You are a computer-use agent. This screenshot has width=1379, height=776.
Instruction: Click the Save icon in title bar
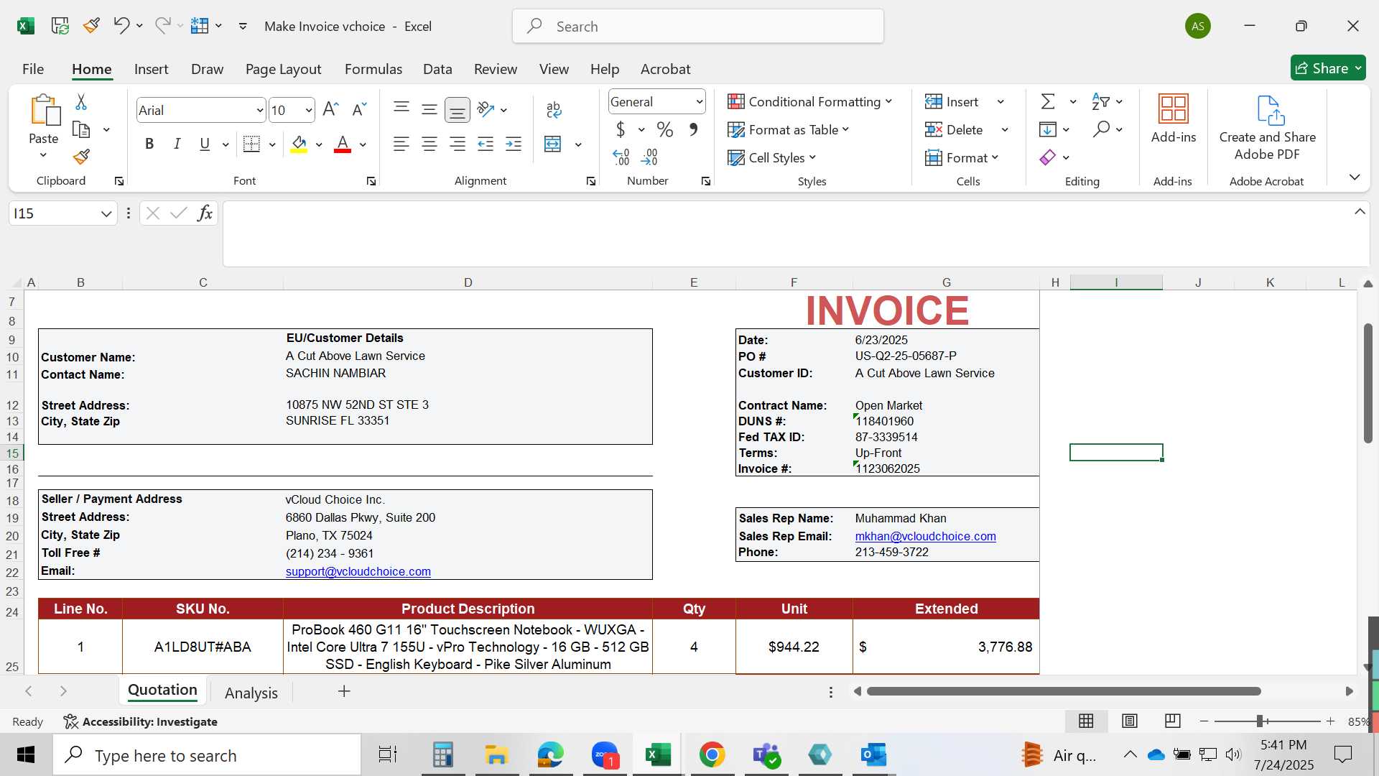60,26
